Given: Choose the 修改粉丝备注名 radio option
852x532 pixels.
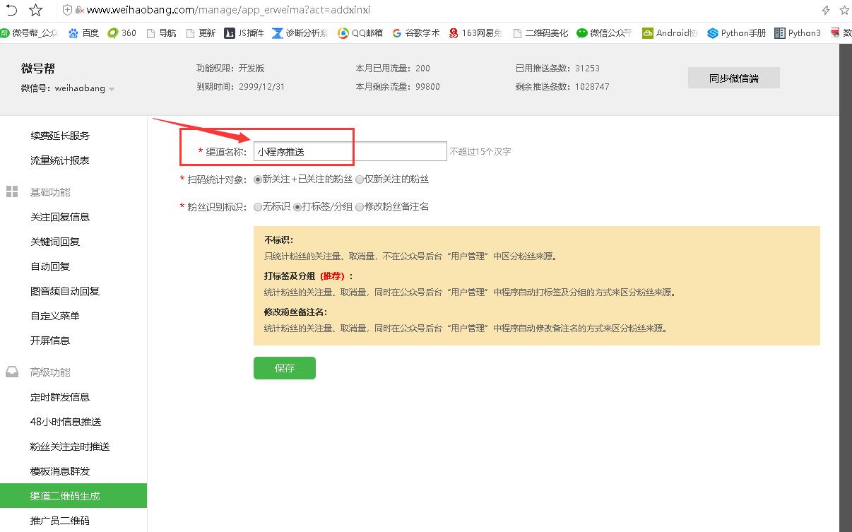Looking at the screenshot, I should click(x=360, y=207).
